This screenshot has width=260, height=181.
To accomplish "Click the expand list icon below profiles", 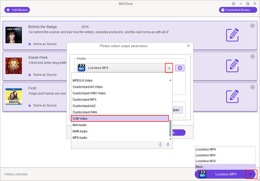I will 168,144.
